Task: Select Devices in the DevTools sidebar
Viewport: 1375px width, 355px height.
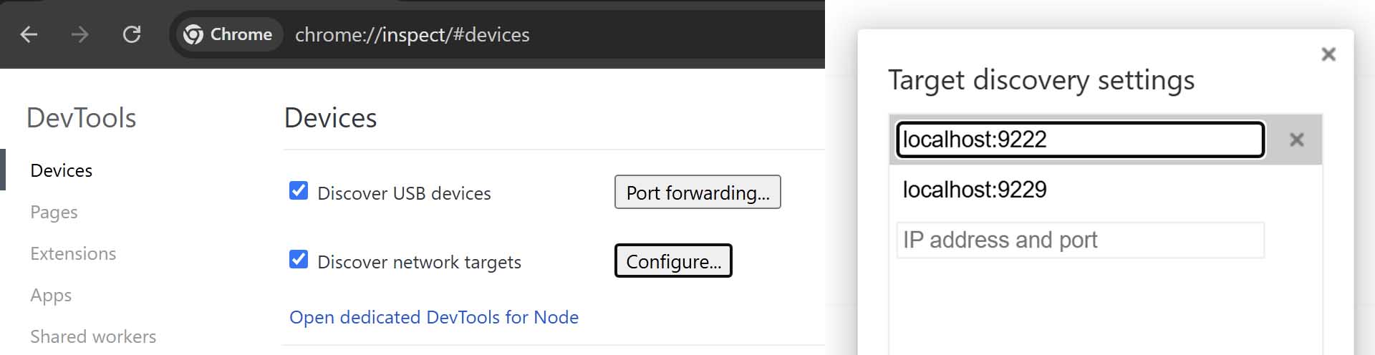Action: (62, 170)
